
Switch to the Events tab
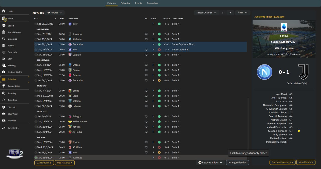click(x=138, y=3)
